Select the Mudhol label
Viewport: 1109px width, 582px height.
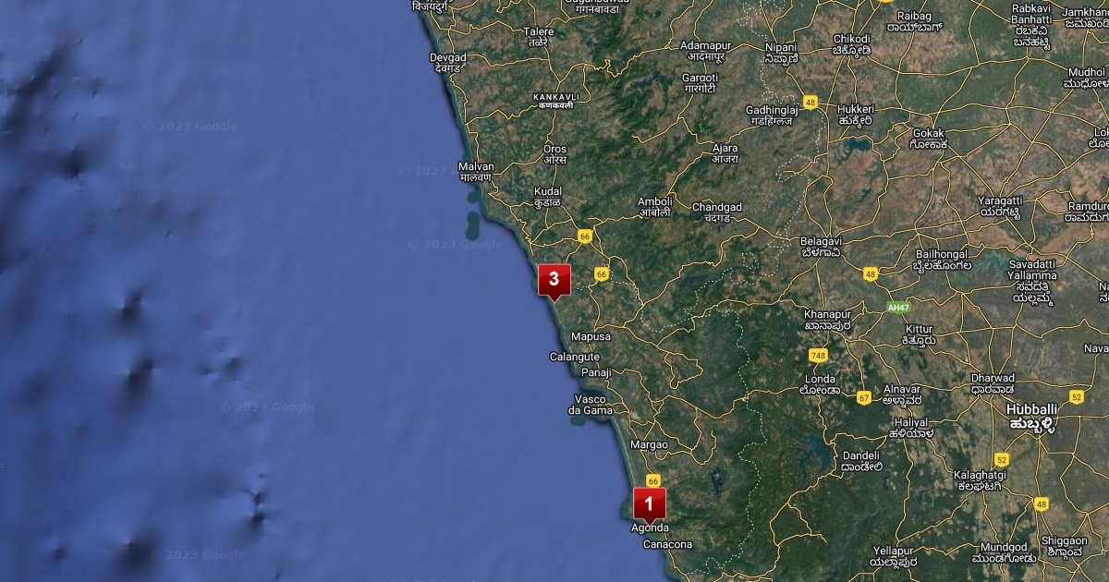click(x=1087, y=78)
